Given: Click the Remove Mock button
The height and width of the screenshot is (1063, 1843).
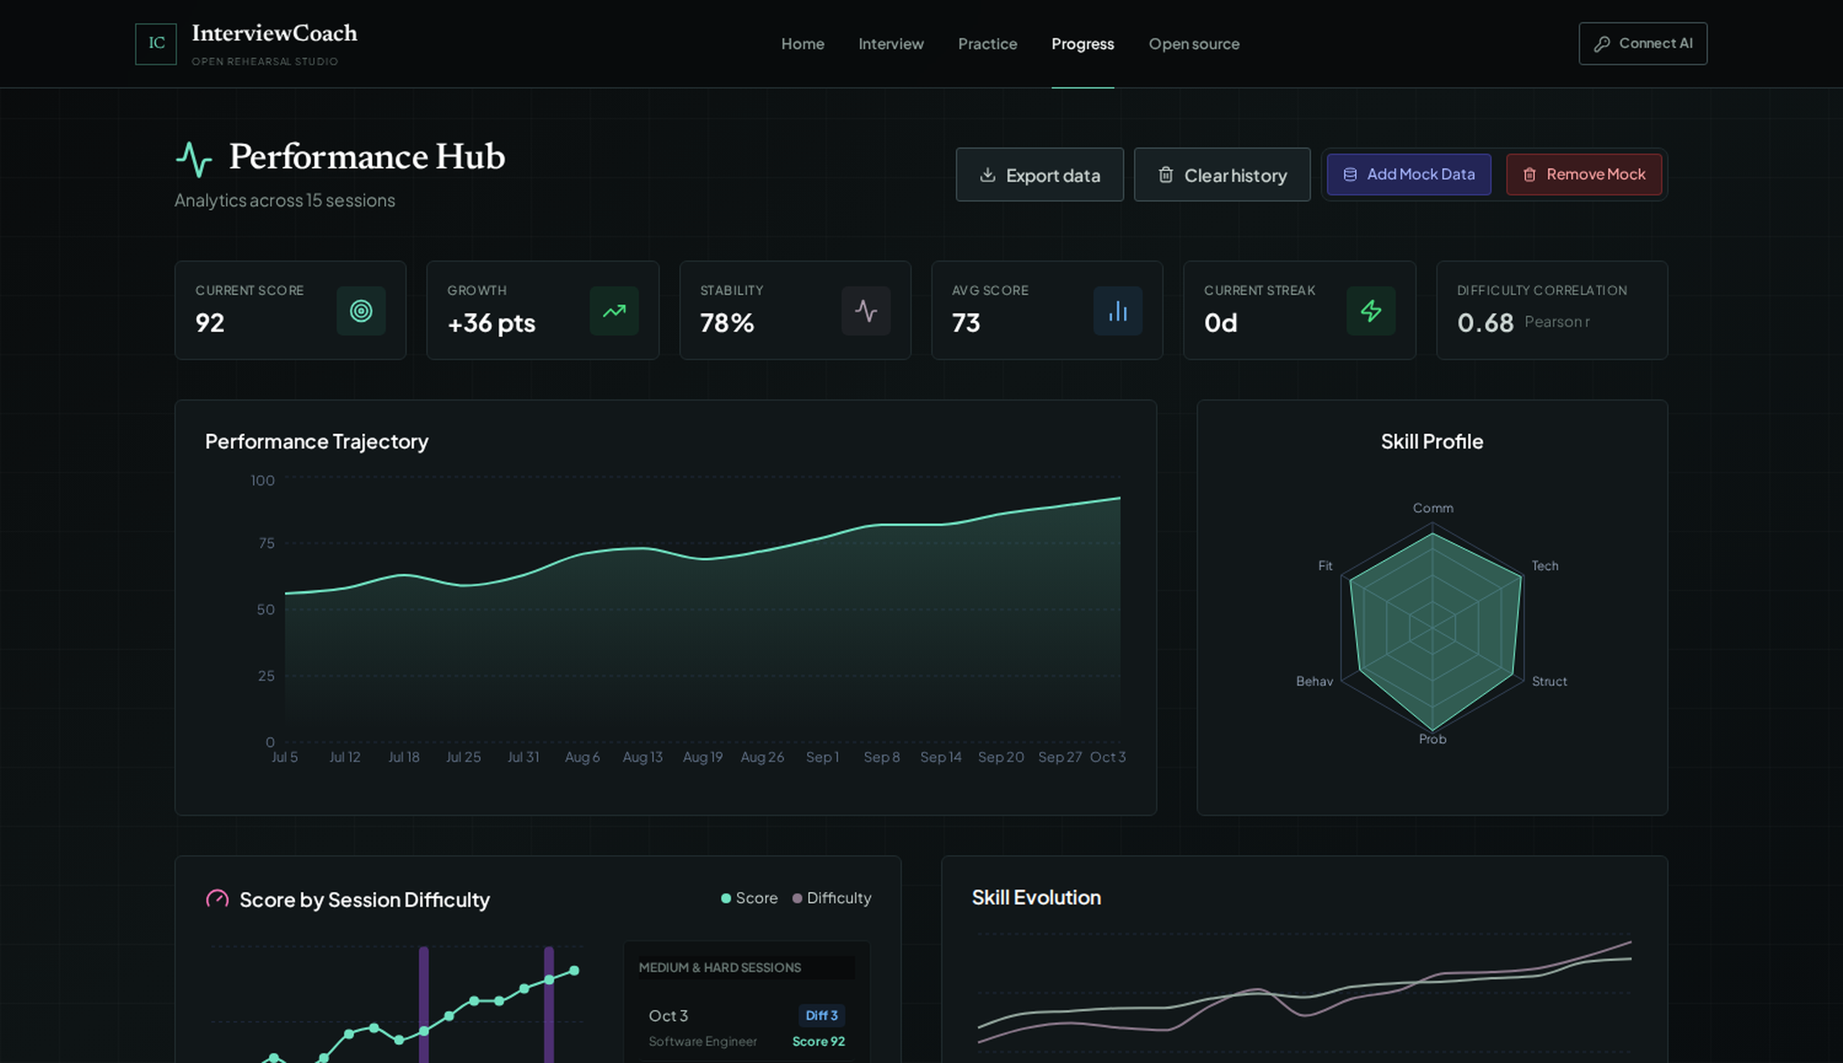Looking at the screenshot, I should (1584, 174).
